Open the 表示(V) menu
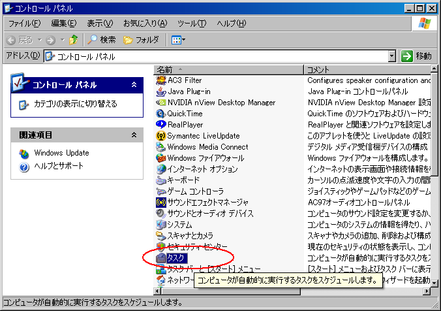Viewport: 441px width, 311px height. 100,24
